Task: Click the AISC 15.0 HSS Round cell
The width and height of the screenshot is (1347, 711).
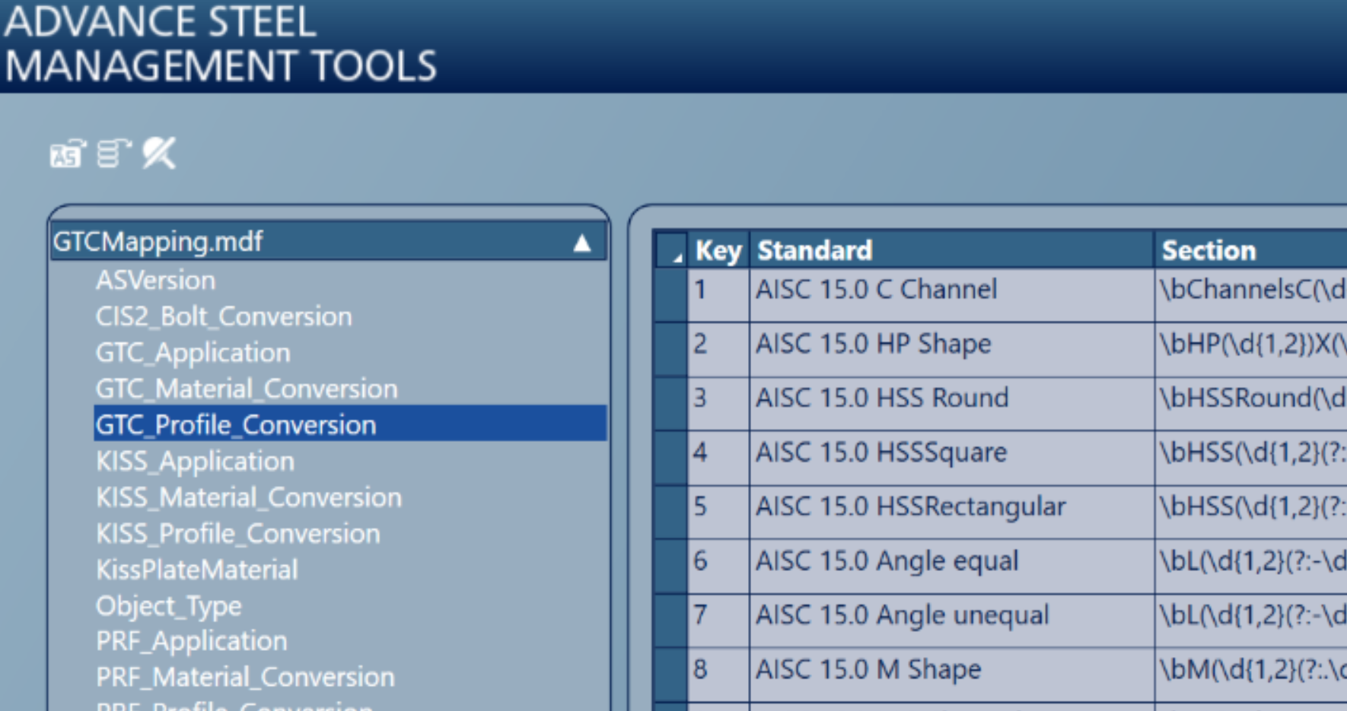Action: (x=951, y=404)
